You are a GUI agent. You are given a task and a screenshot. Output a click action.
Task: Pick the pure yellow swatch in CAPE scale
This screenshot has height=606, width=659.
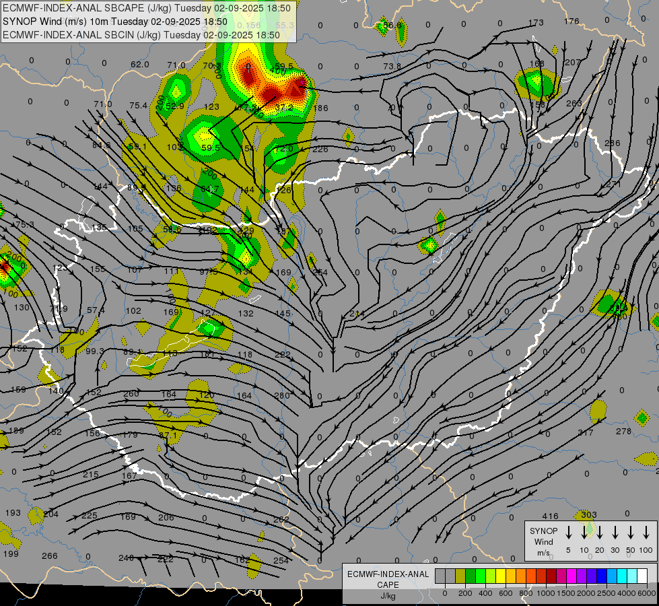pyautogui.click(x=501, y=576)
